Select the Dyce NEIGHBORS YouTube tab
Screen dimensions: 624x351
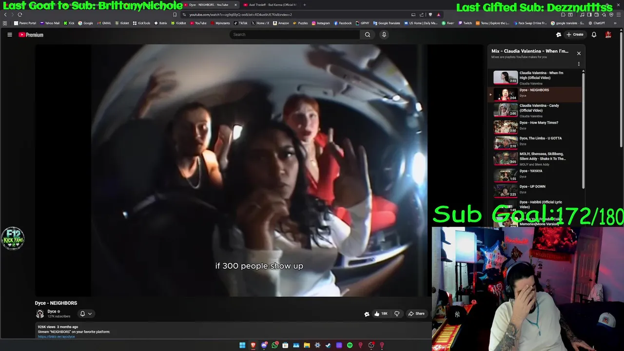(209, 5)
